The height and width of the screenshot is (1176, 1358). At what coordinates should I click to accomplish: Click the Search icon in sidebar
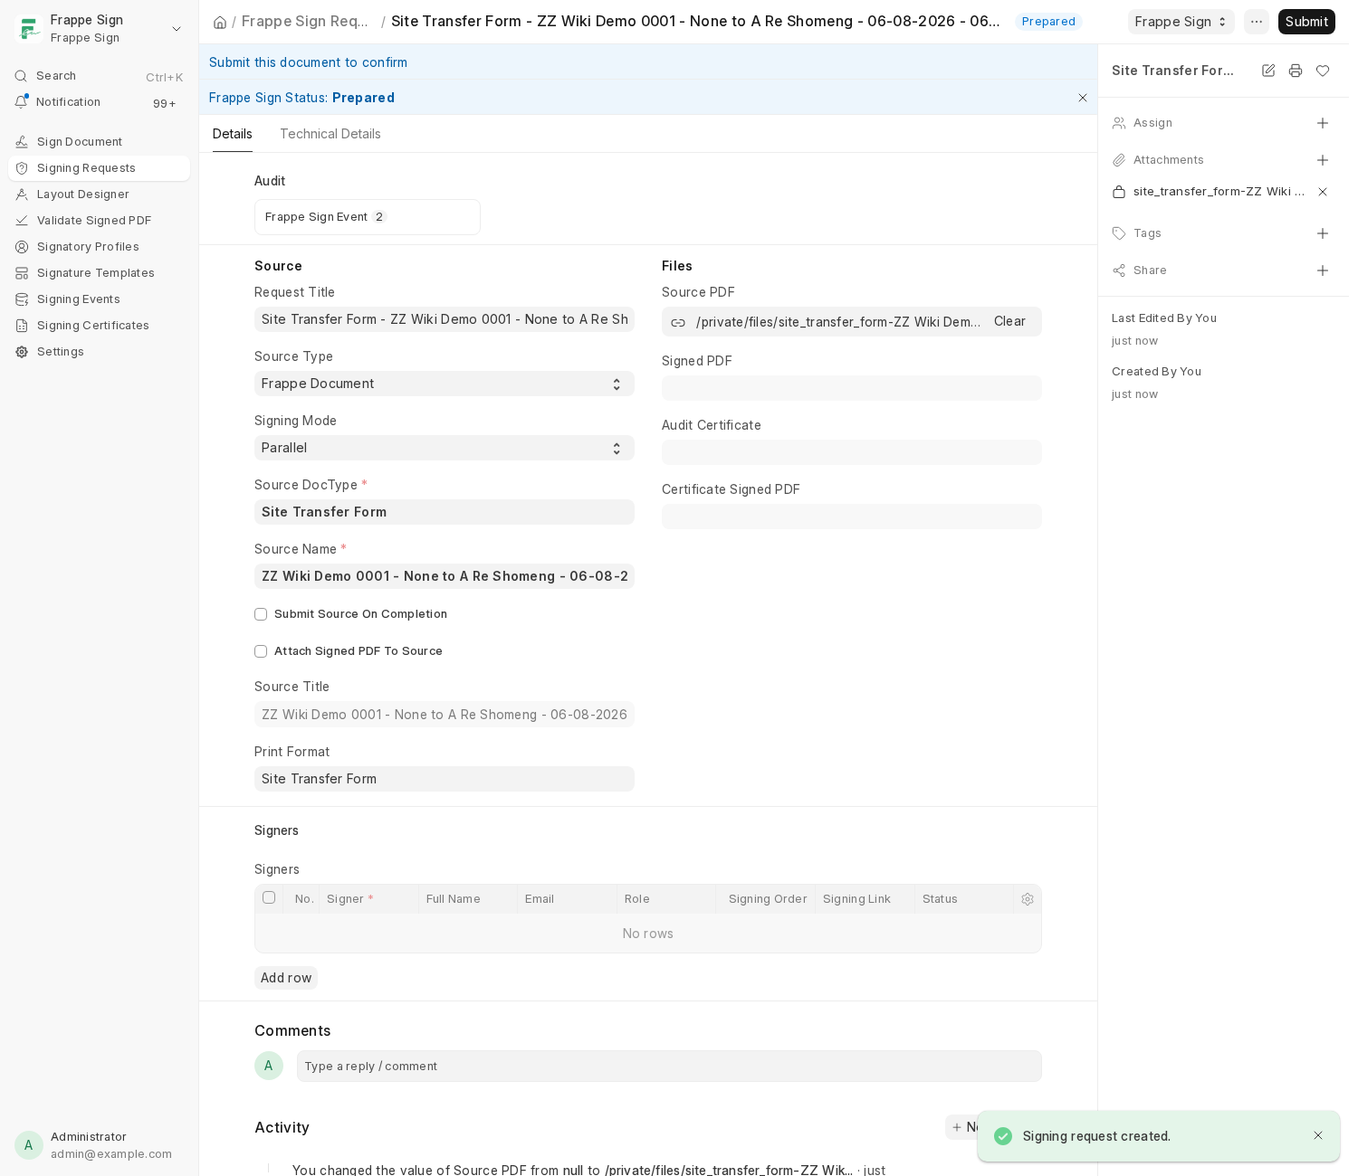coord(21,76)
